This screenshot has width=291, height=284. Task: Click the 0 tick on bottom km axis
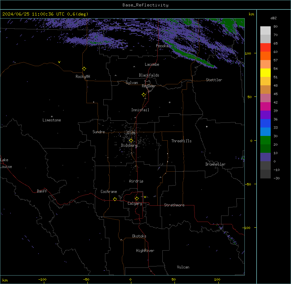[131, 279]
